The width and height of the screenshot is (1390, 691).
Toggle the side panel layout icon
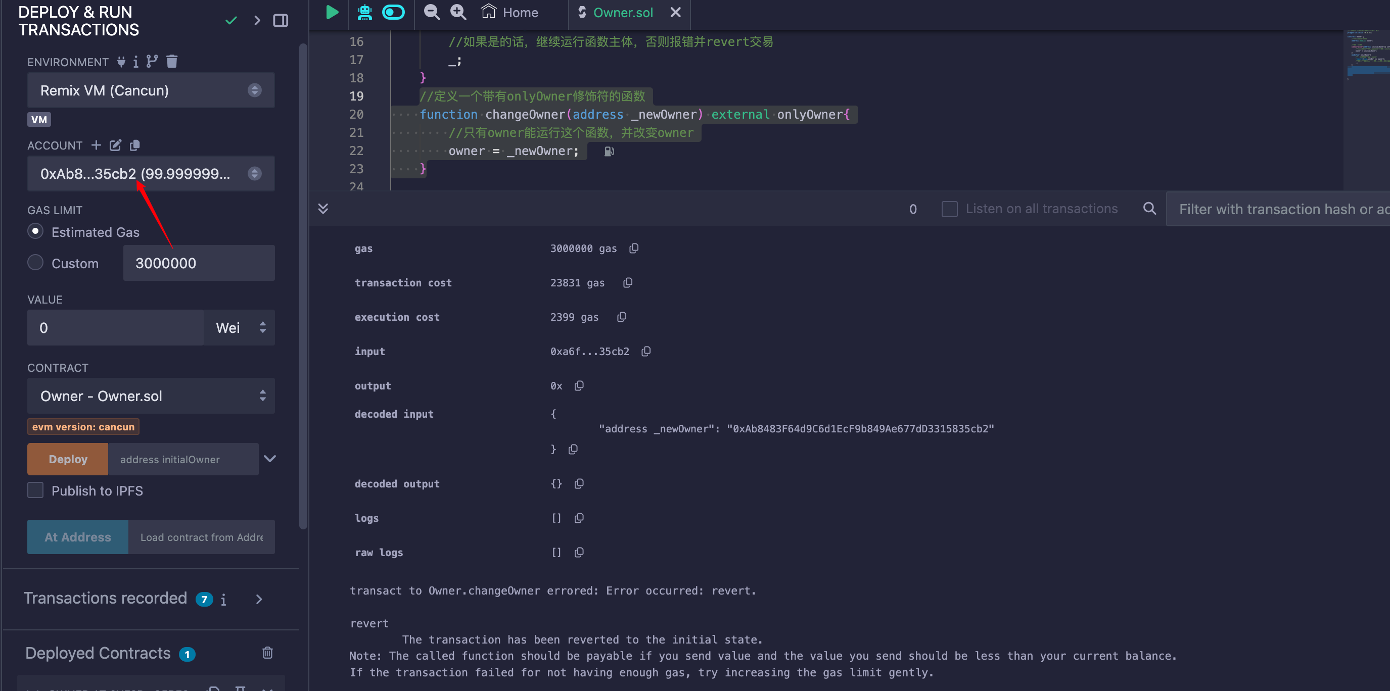point(281,21)
